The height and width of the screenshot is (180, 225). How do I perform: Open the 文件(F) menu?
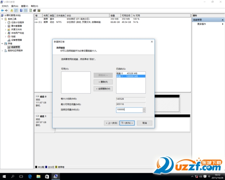(5, 6)
